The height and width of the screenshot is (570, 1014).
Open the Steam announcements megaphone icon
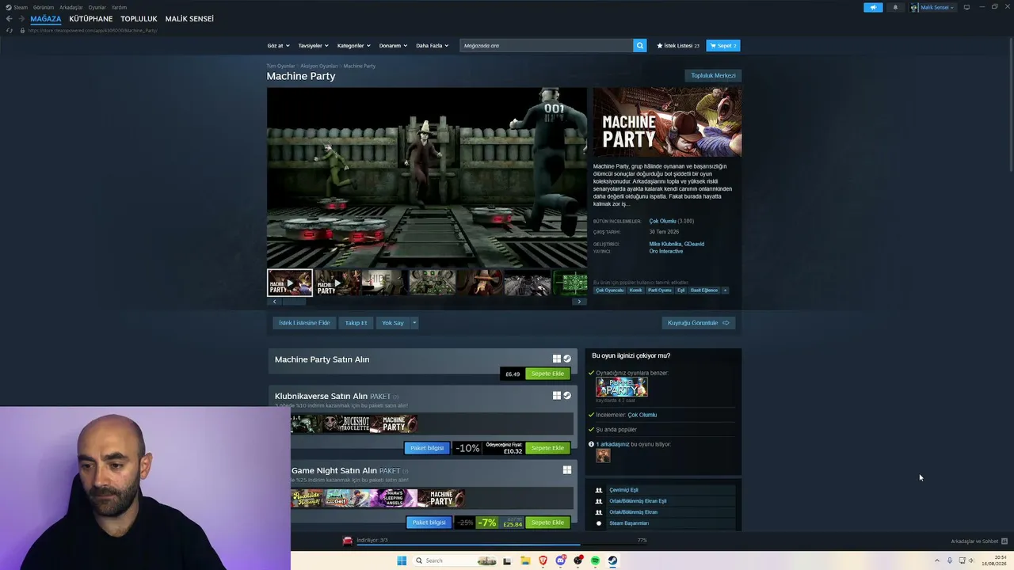pos(873,7)
